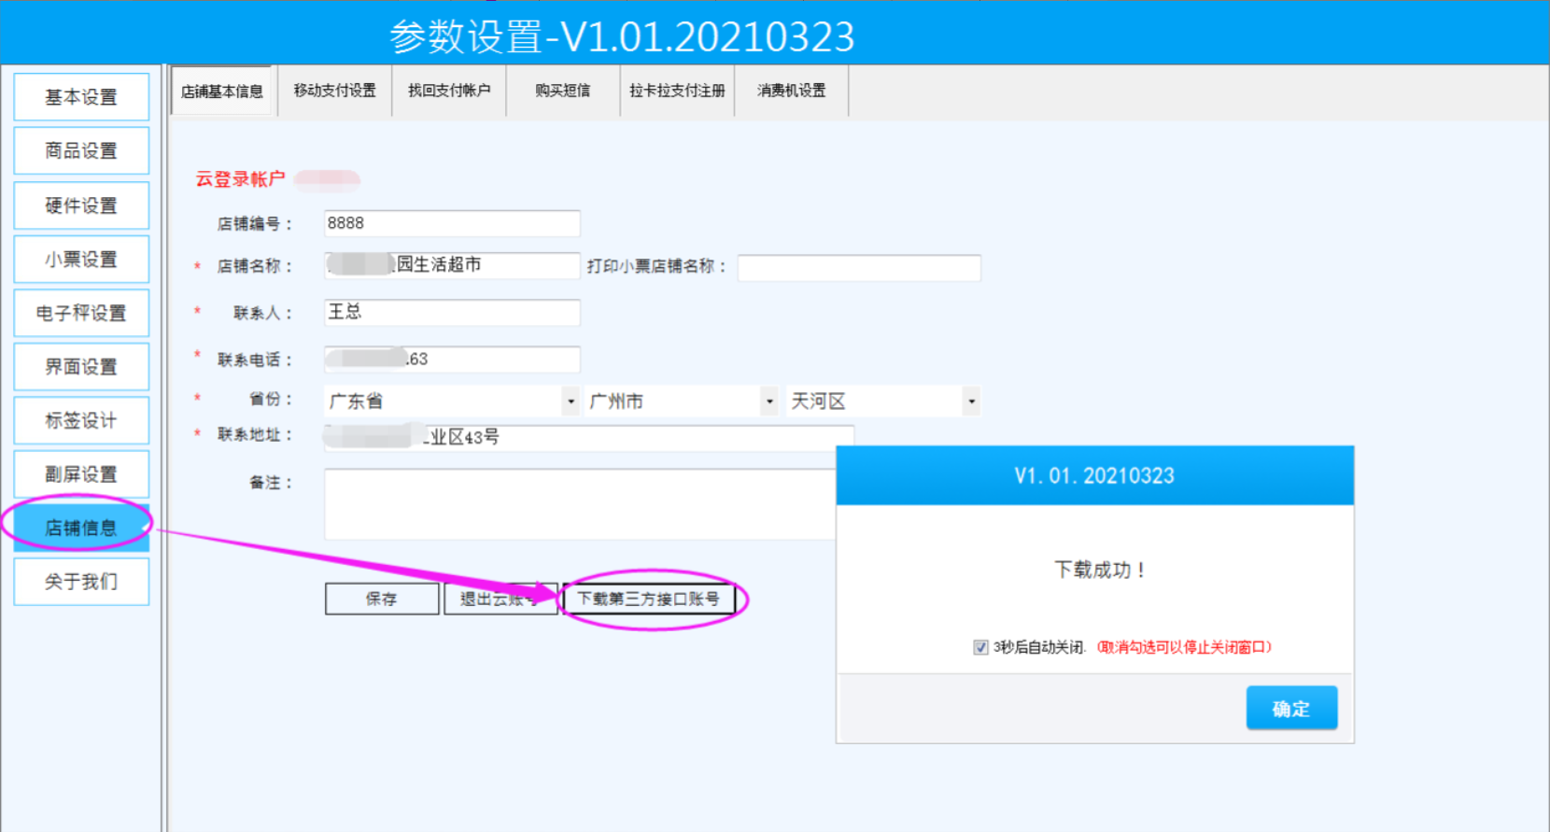
Task: Go to 硬件设置 section
Action: click(81, 205)
